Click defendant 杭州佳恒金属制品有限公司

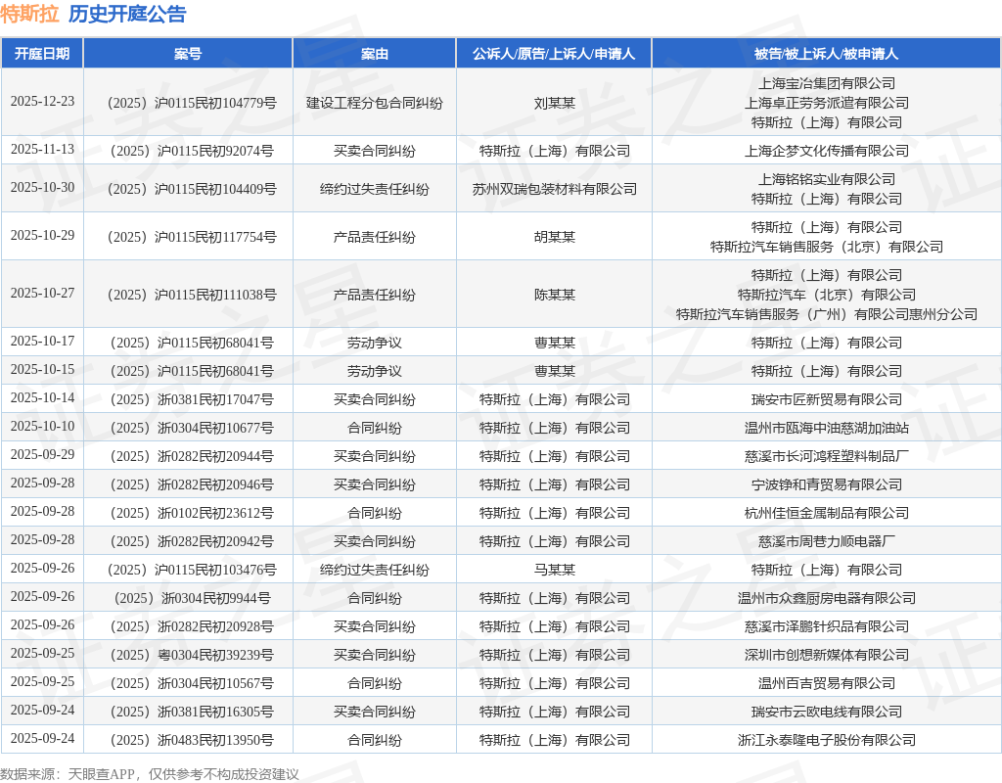(x=826, y=513)
